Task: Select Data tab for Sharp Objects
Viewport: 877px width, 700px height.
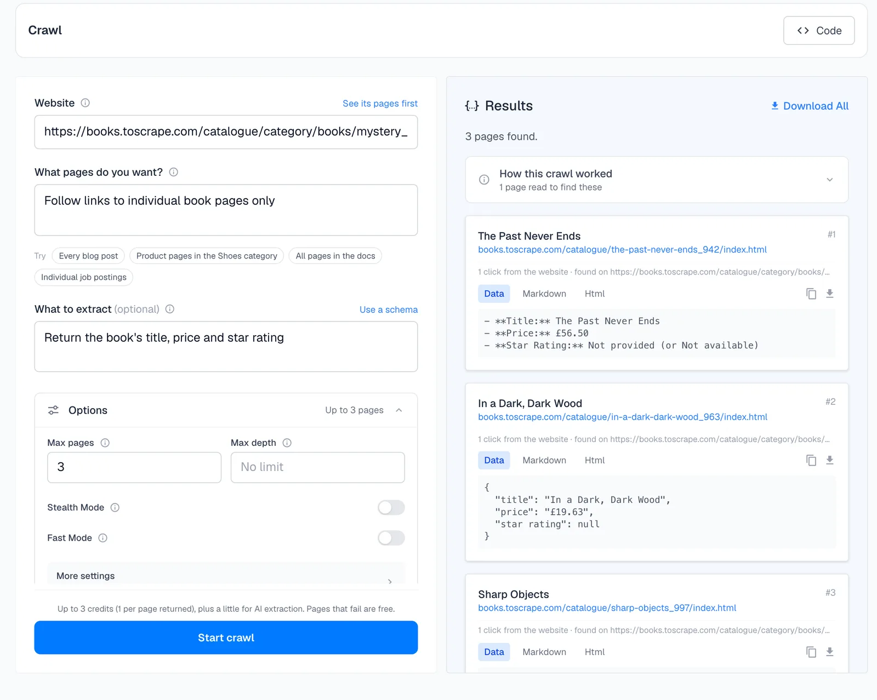Action: click(x=494, y=652)
